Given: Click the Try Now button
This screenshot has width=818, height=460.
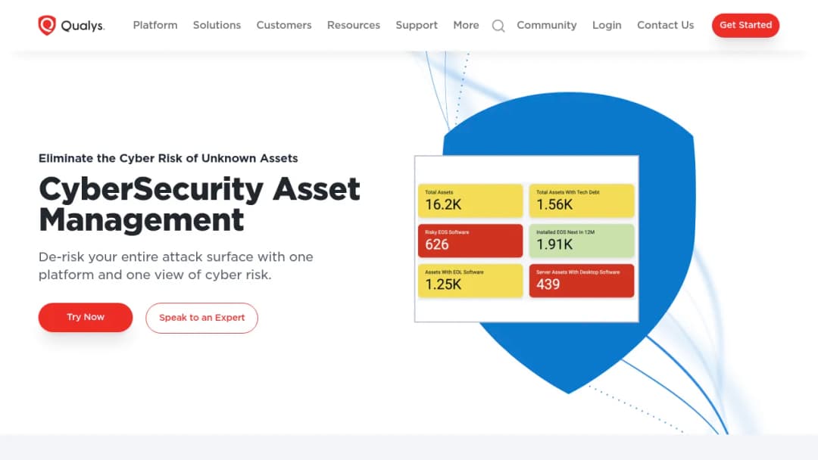Looking at the screenshot, I should 86,317.
